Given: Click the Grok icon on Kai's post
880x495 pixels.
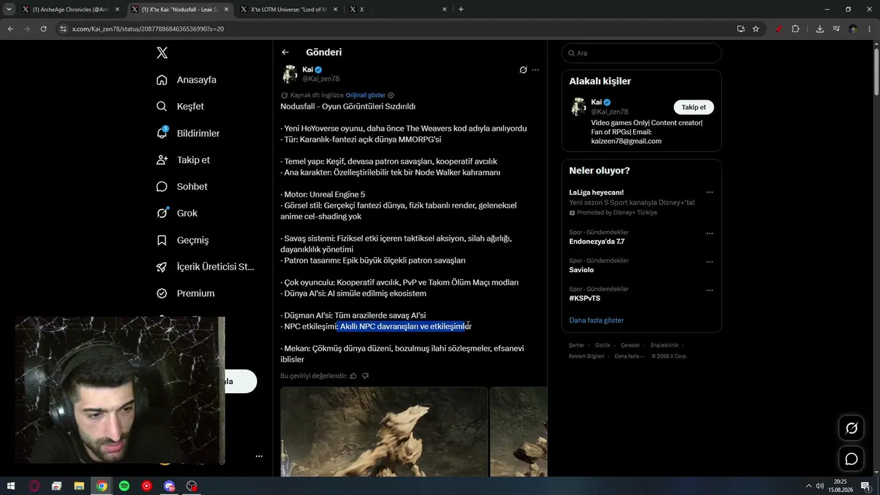Looking at the screenshot, I should click(523, 69).
